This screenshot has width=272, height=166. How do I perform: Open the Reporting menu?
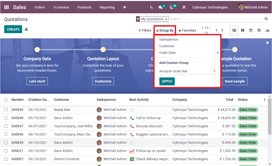[107, 7]
